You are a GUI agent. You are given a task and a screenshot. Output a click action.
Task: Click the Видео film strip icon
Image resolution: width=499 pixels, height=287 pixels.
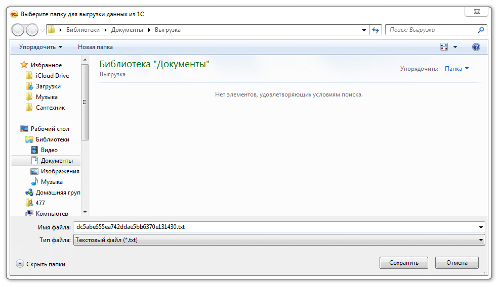(x=34, y=150)
